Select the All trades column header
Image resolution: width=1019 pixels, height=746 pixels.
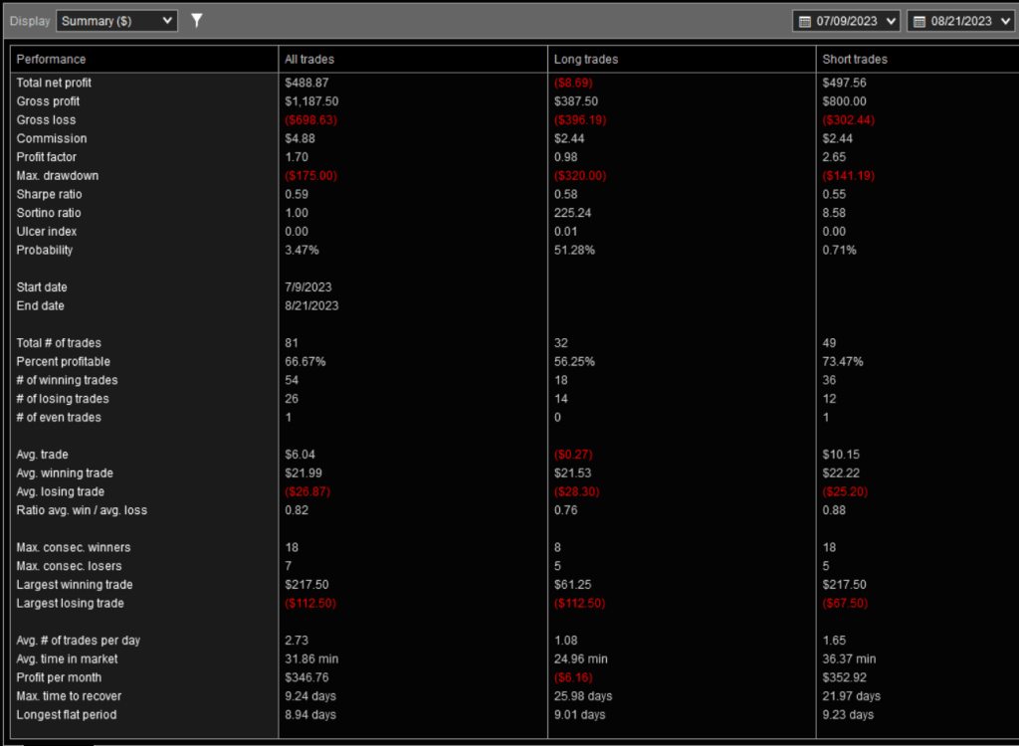(309, 60)
